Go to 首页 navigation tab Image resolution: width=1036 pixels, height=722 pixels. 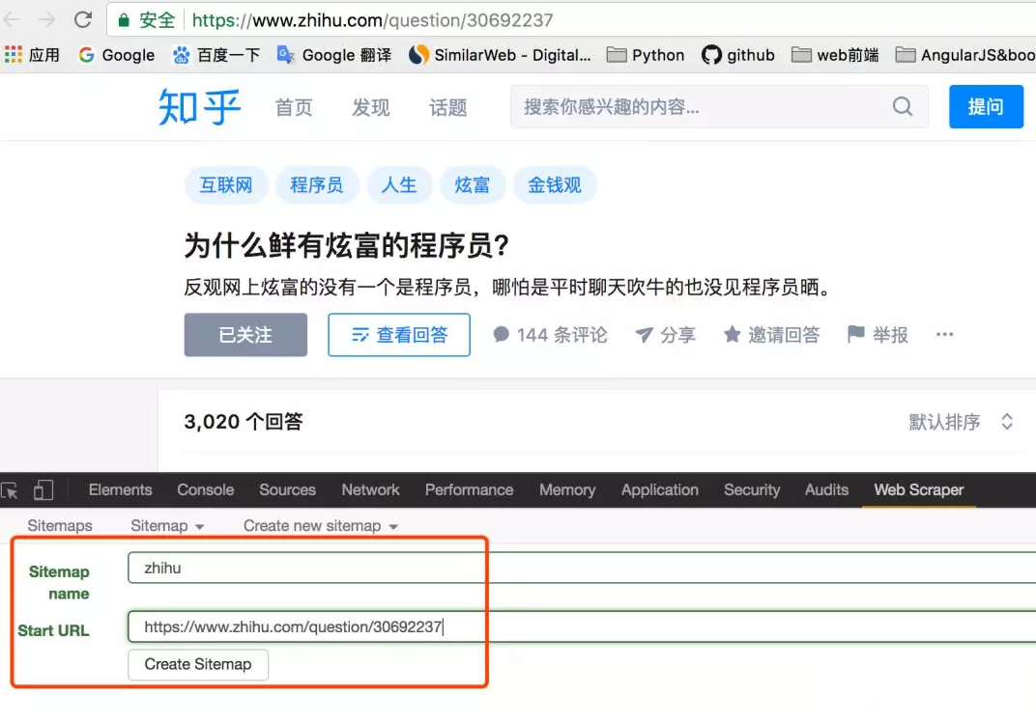294,107
